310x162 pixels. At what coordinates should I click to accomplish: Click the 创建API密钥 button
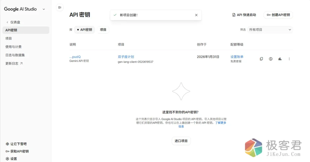(x=278, y=15)
